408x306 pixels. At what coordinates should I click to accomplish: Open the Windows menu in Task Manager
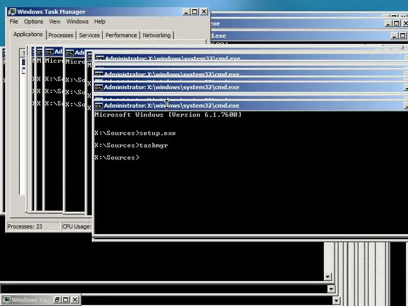[x=78, y=21]
